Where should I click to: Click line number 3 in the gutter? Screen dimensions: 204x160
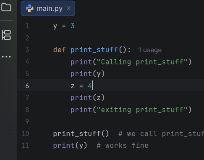tap(27, 50)
